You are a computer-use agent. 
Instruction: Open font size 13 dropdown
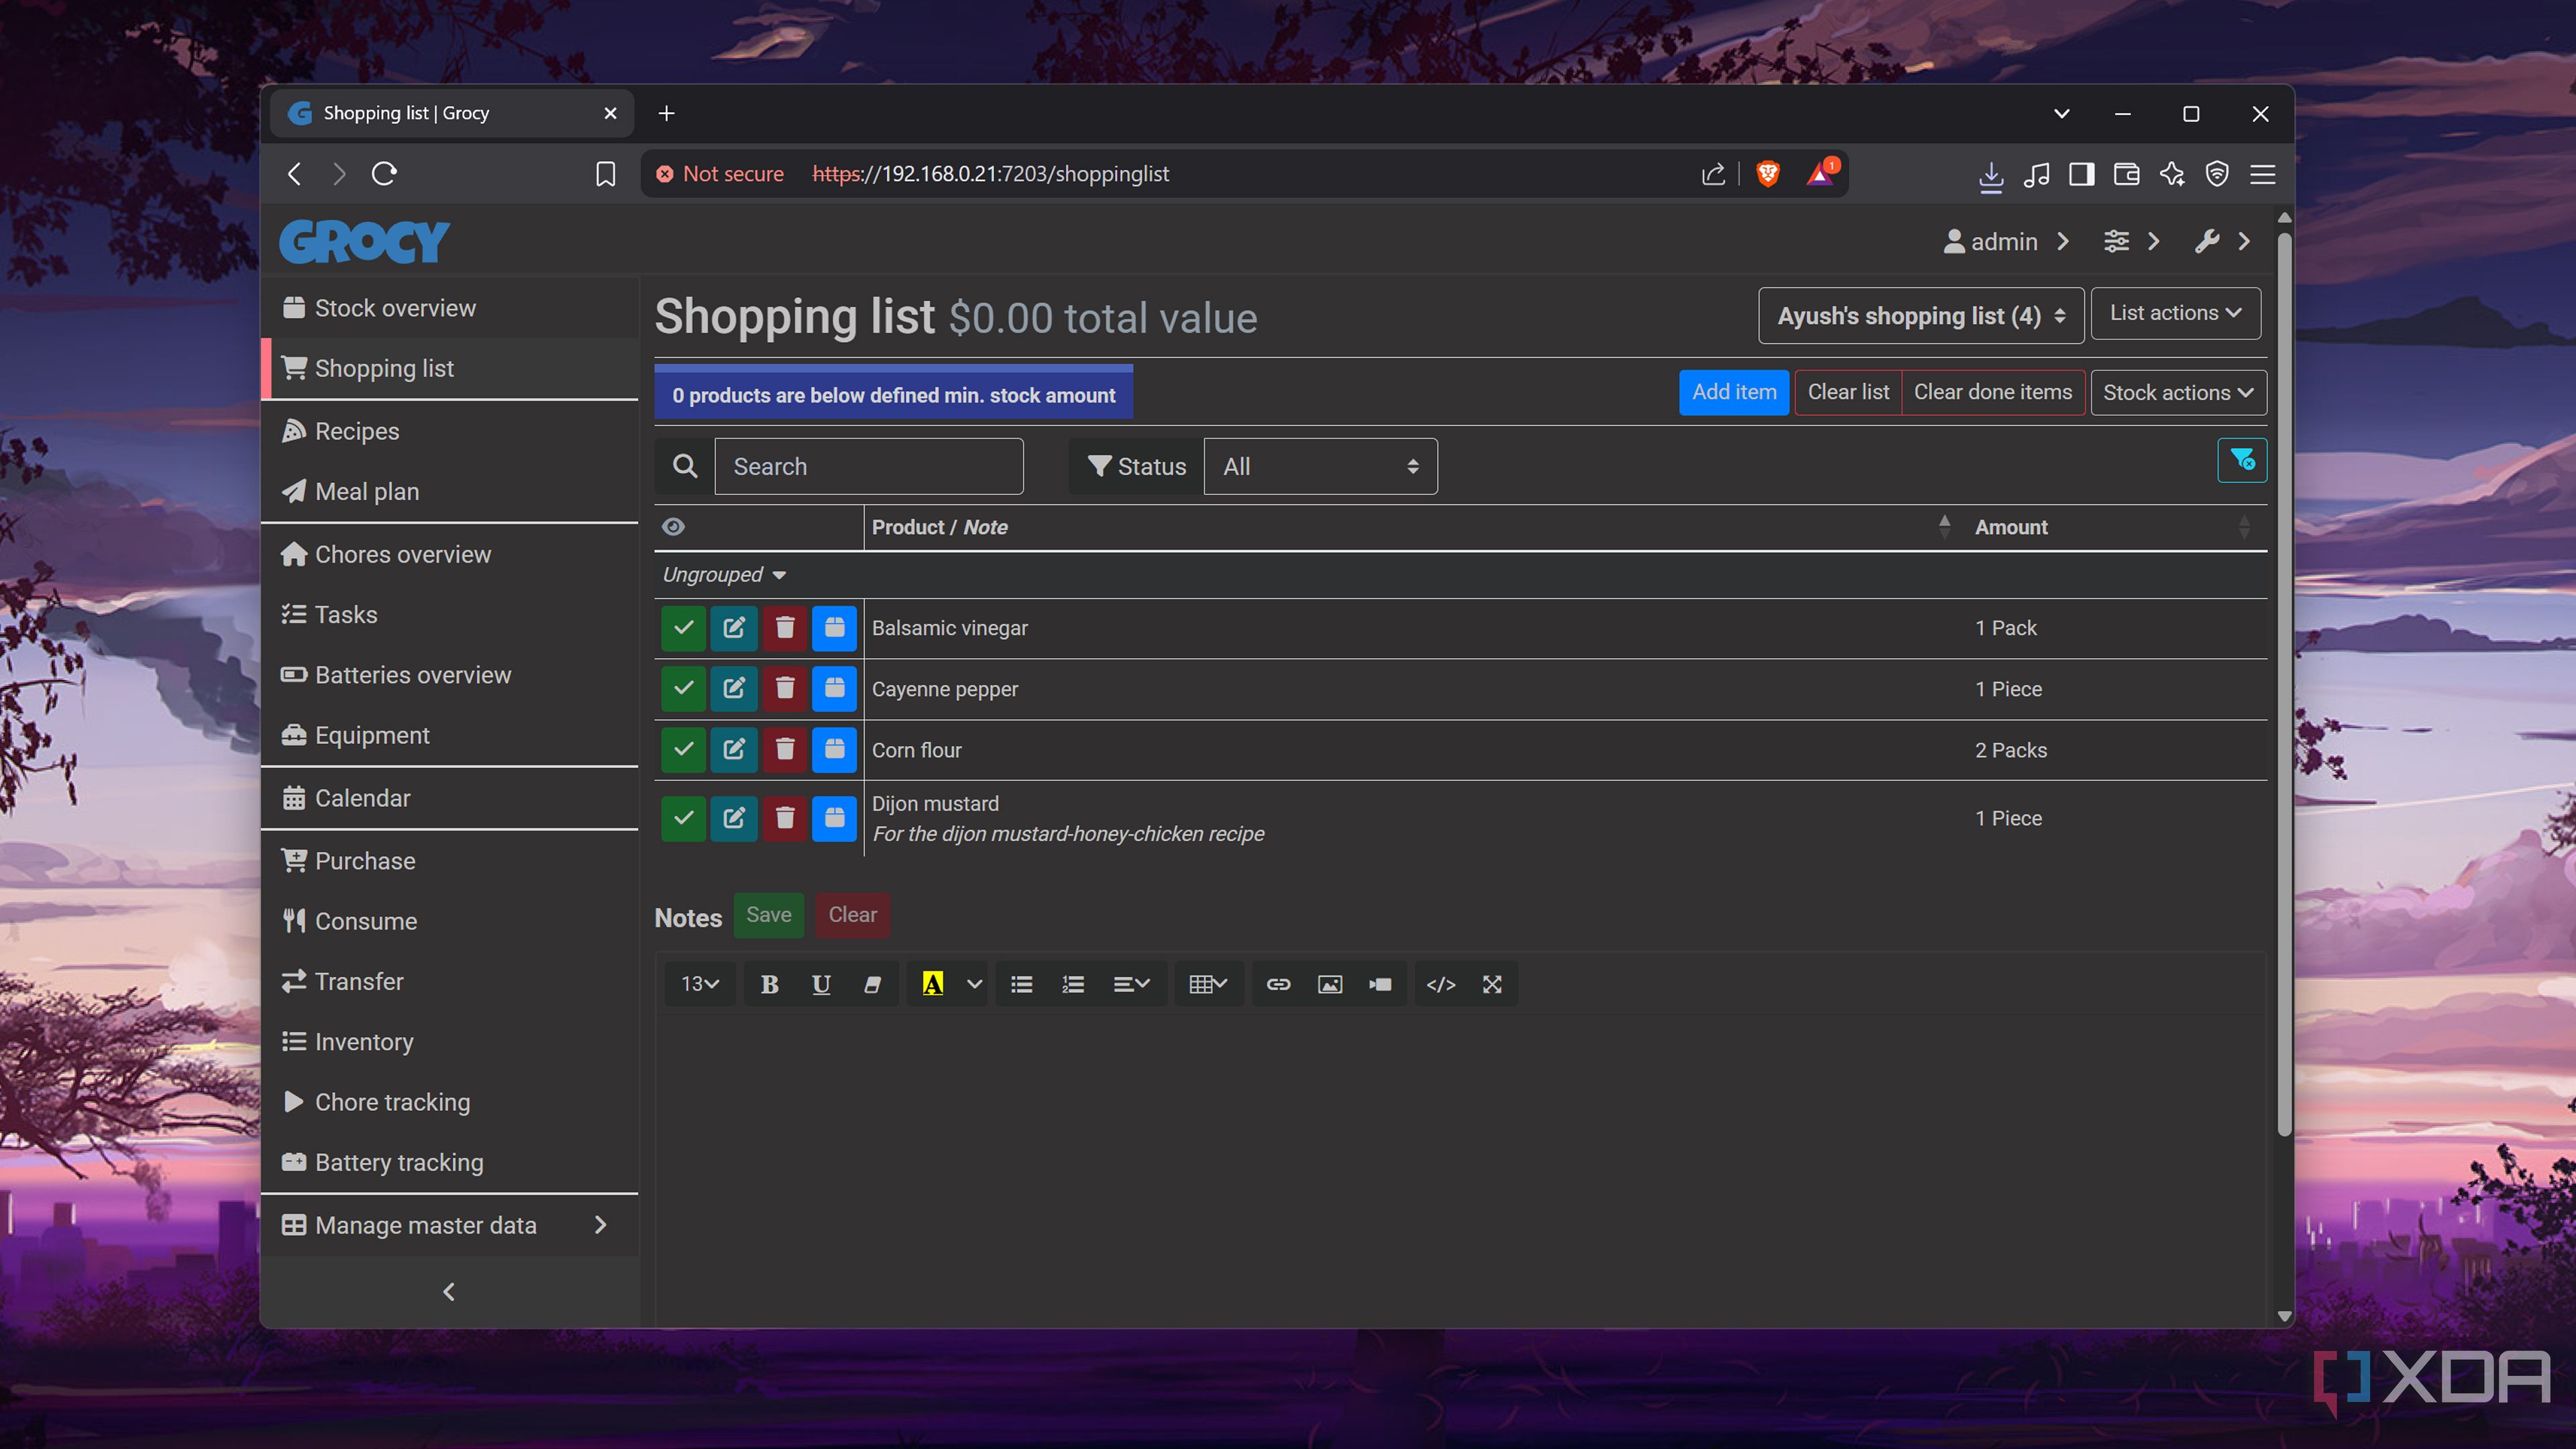tap(700, 985)
